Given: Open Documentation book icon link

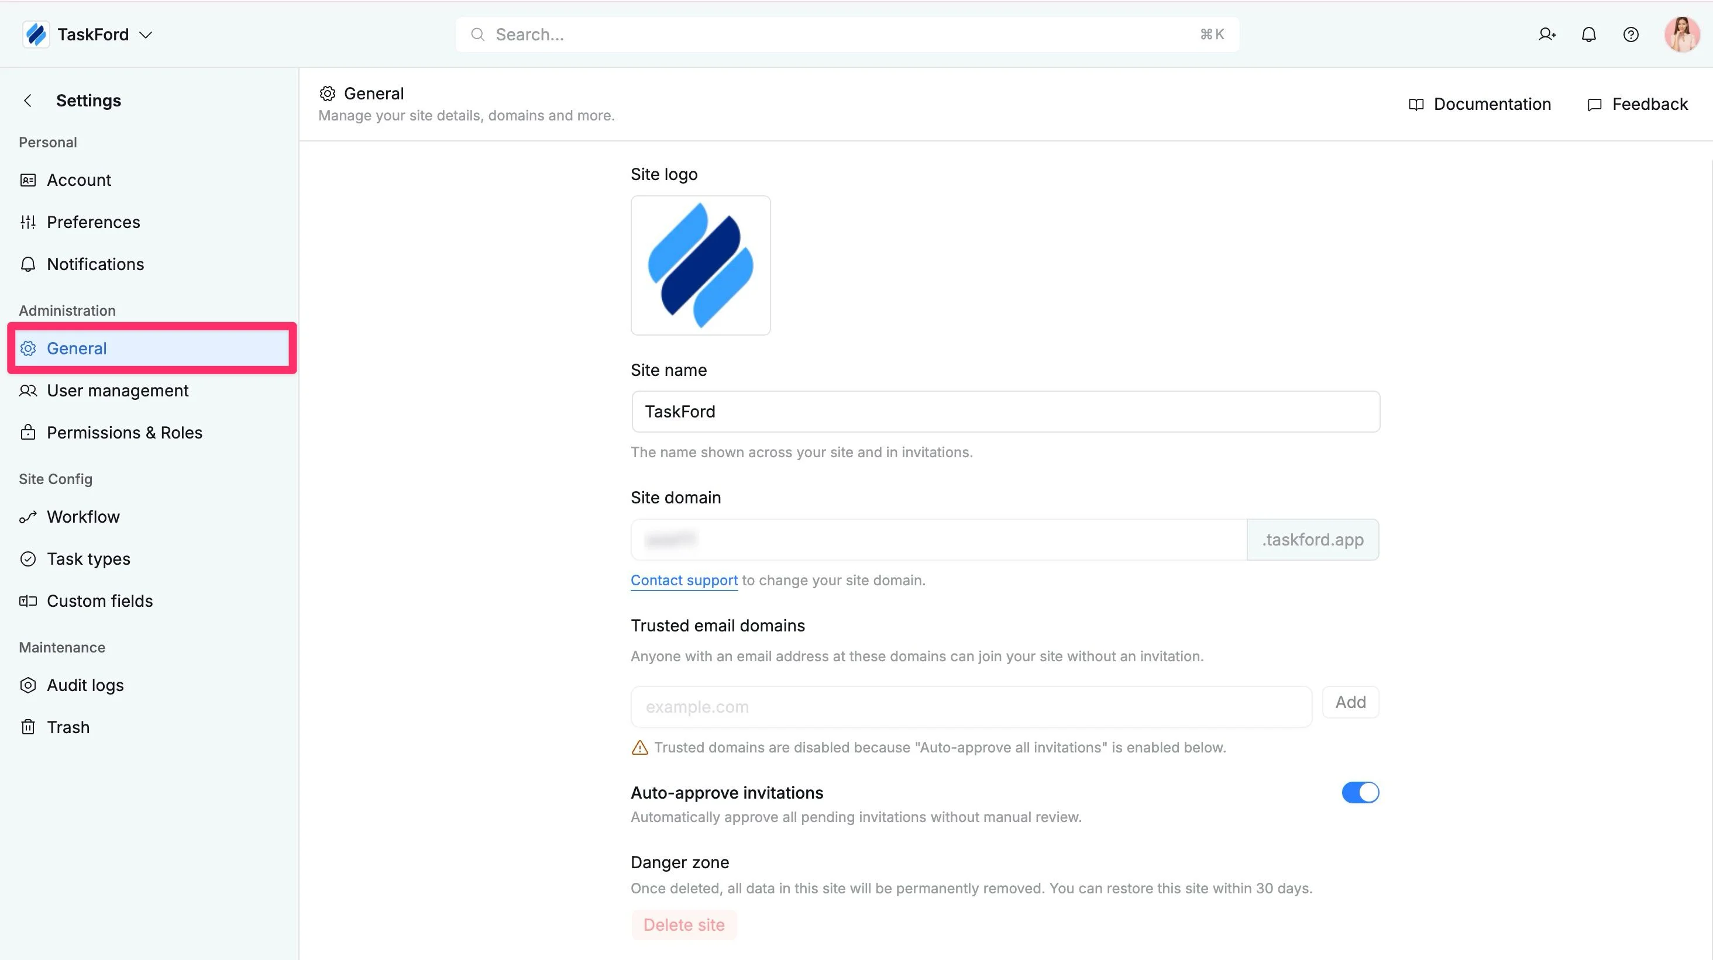Looking at the screenshot, I should [x=1480, y=104].
